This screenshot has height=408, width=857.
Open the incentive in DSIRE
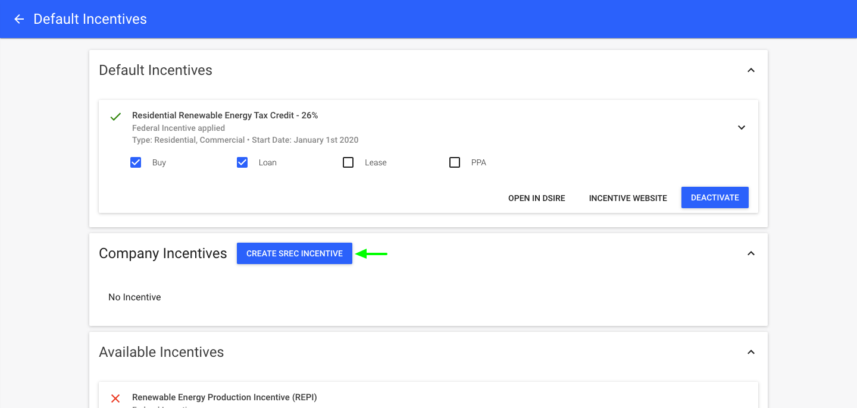536,198
